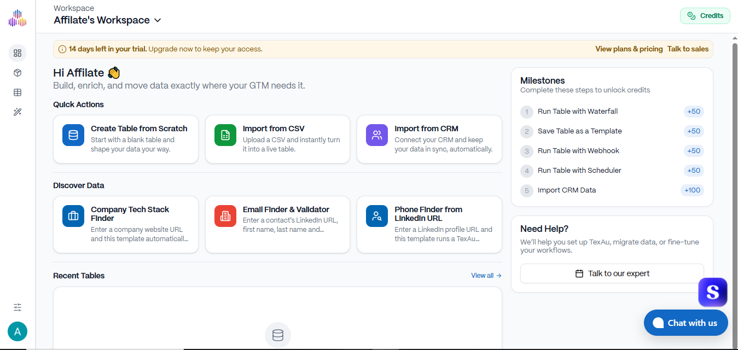Click the Quick Actions heading
This screenshot has width=738, height=350.
pyautogui.click(x=78, y=104)
